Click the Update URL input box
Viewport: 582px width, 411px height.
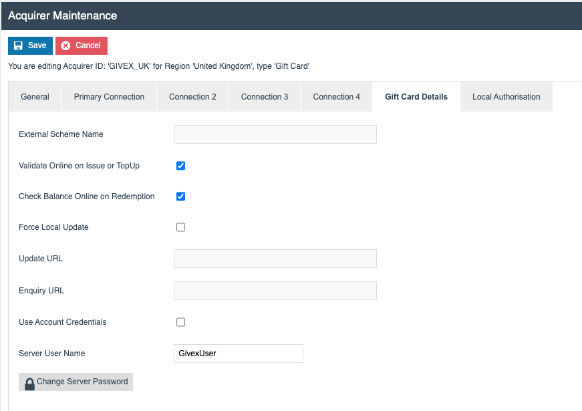[x=275, y=259]
